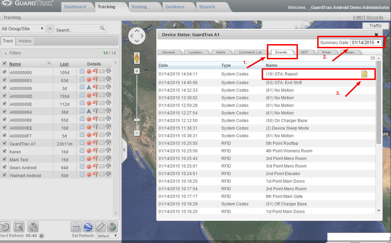Open the Google Earth icon

point(88,227)
